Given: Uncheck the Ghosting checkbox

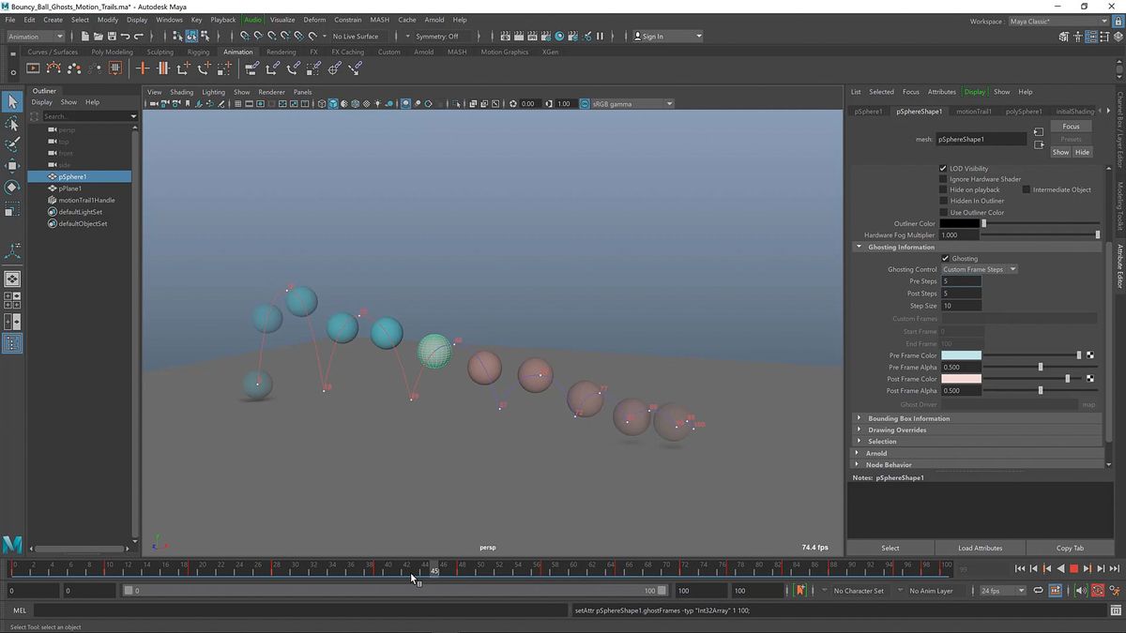Looking at the screenshot, I should [x=946, y=258].
